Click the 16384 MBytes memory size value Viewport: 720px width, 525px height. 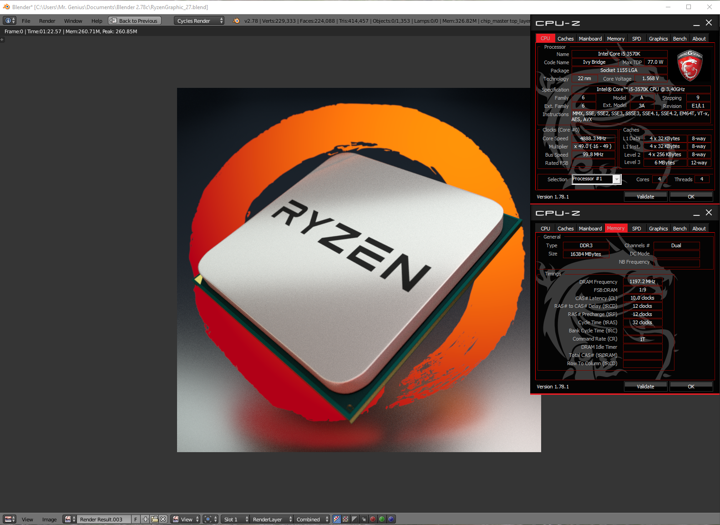586,254
